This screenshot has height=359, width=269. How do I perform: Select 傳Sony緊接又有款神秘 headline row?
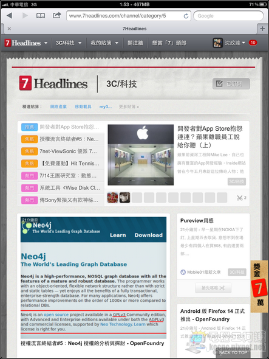tap(61, 200)
